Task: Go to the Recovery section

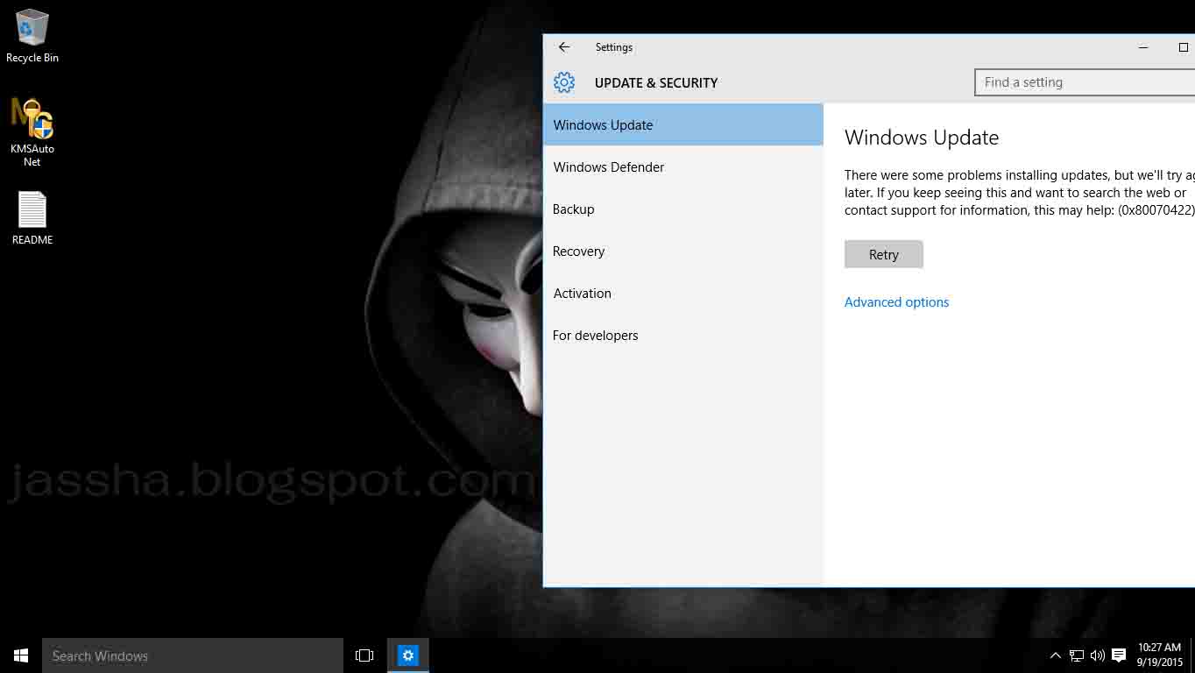Action: coord(683,251)
